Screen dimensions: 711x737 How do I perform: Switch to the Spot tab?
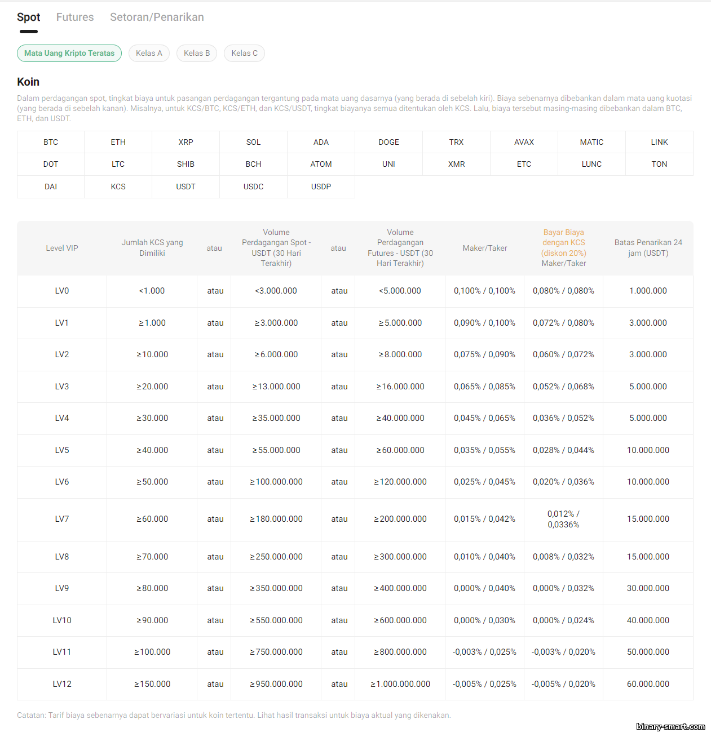point(28,17)
